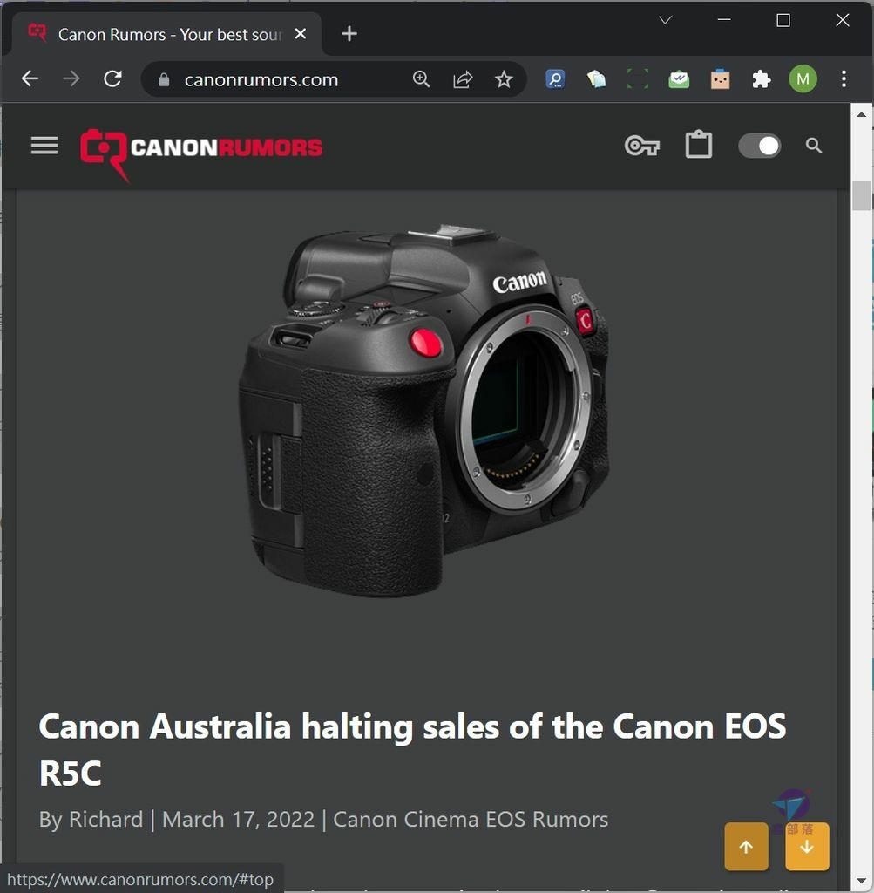
Task: Click the key login icon
Action: coord(642,146)
